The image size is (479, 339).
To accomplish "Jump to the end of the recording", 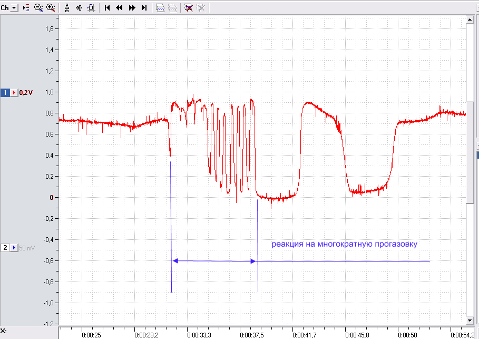I will [144, 8].
